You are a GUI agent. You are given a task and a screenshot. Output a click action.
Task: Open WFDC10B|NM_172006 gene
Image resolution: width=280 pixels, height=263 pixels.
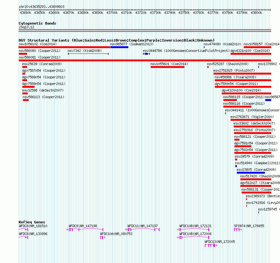point(195,234)
